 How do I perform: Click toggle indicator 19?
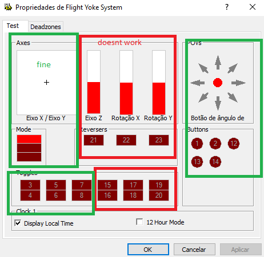pos(159,185)
